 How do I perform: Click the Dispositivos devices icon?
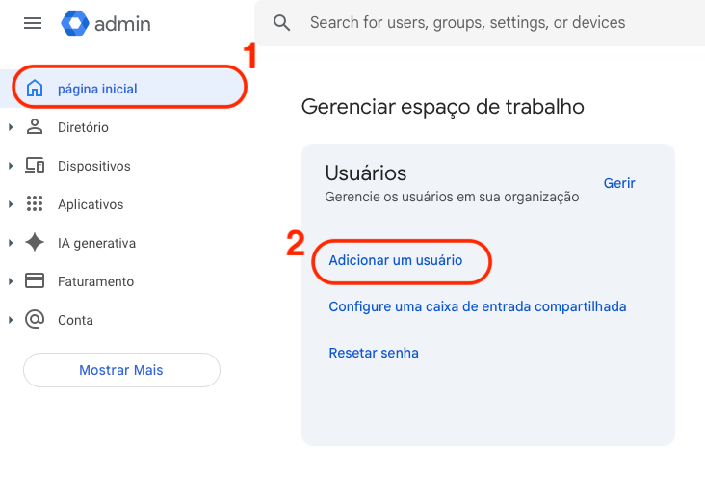click(x=35, y=166)
